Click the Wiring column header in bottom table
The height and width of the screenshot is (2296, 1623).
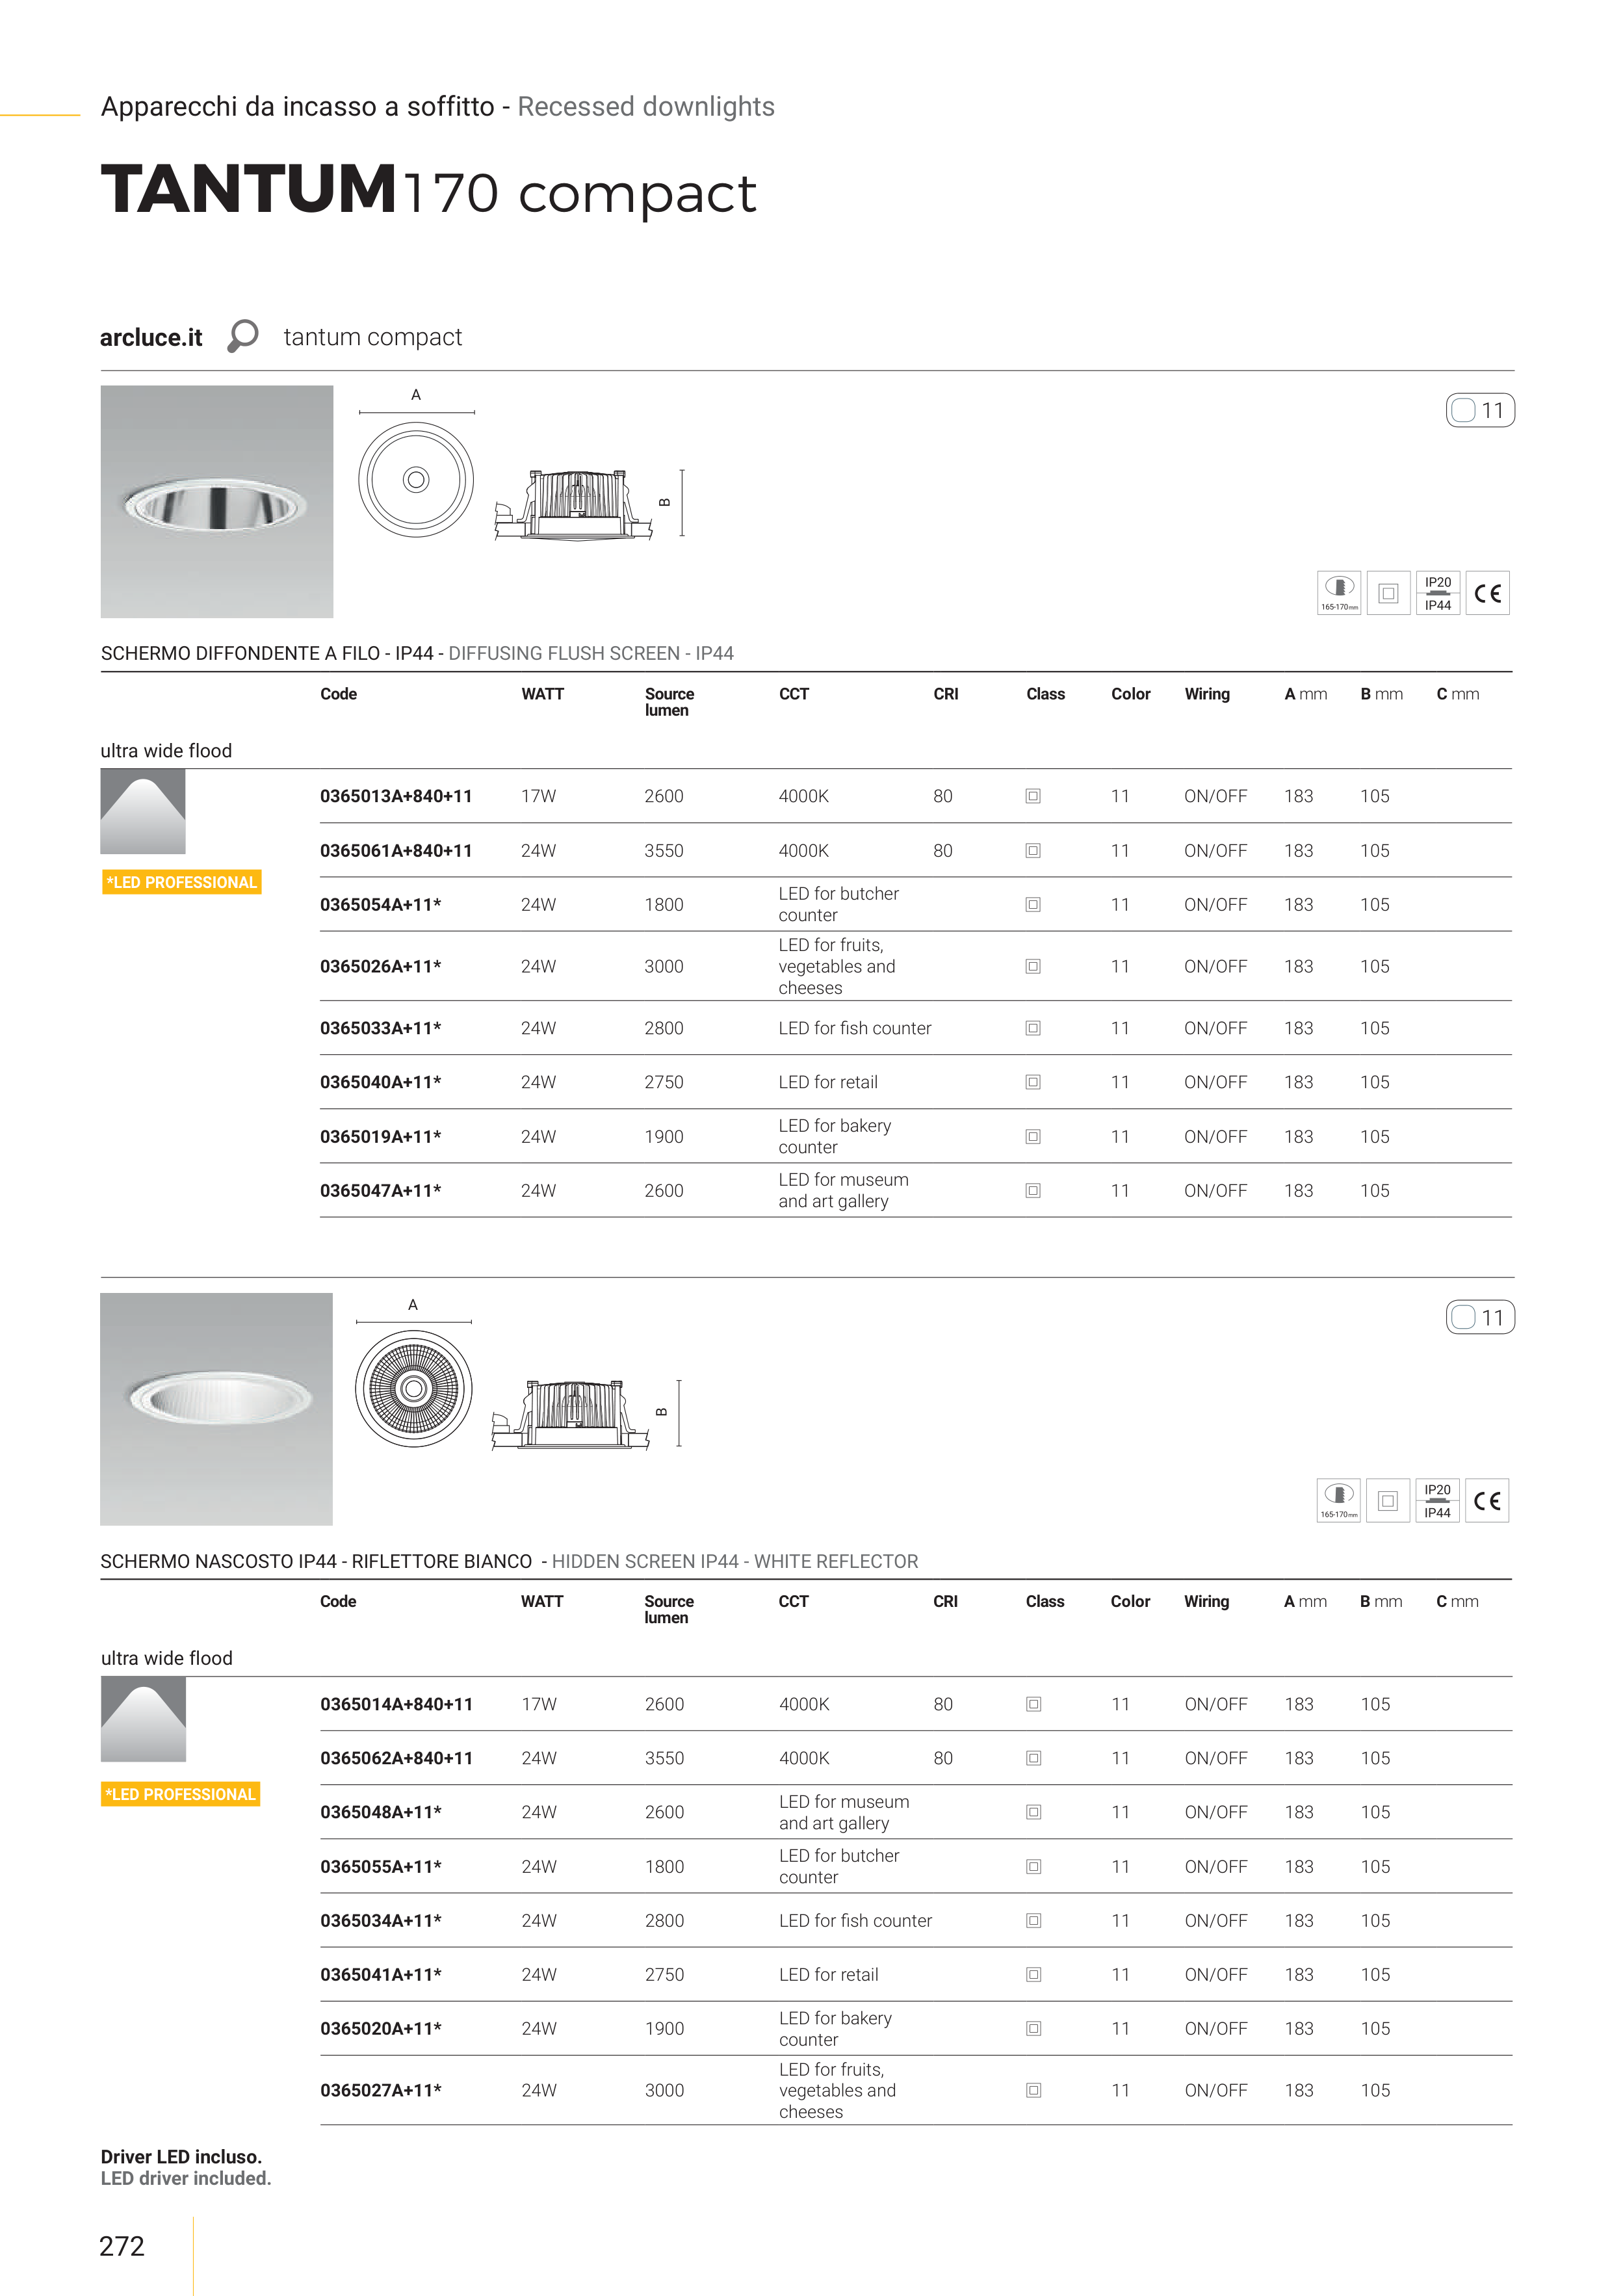click(x=1206, y=1601)
